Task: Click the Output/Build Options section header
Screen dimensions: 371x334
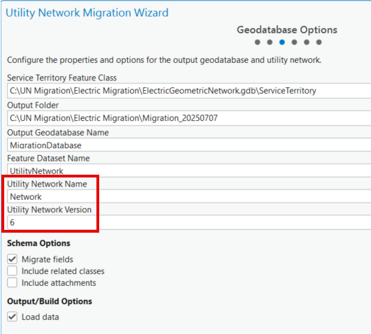Action: pyautogui.click(x=50, y=301)
